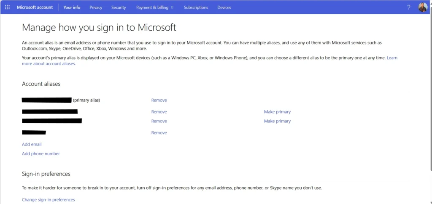The image size is (432, 204).
Task: Click Add phone number
Action: (x=41, y=154)
